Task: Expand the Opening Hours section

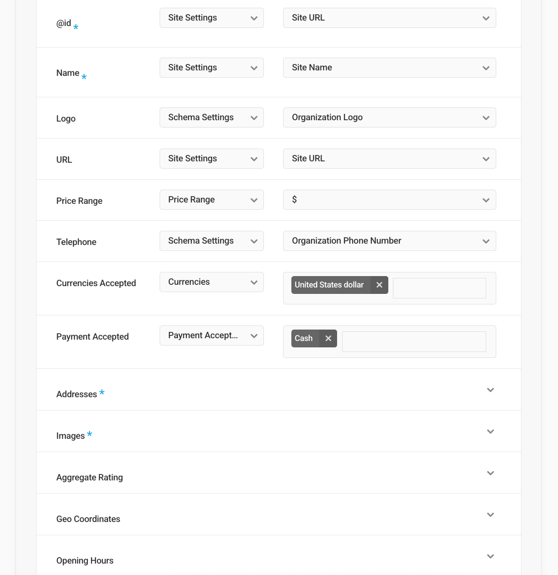Action: [490, 556]
